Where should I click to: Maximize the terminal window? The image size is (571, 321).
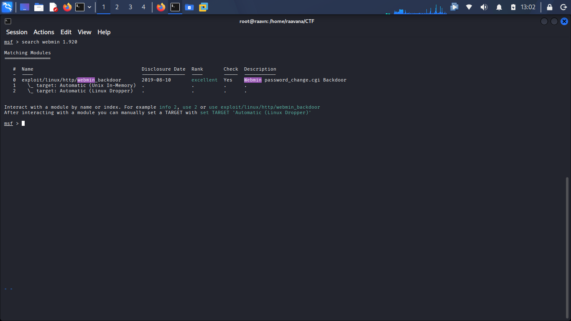554,21
